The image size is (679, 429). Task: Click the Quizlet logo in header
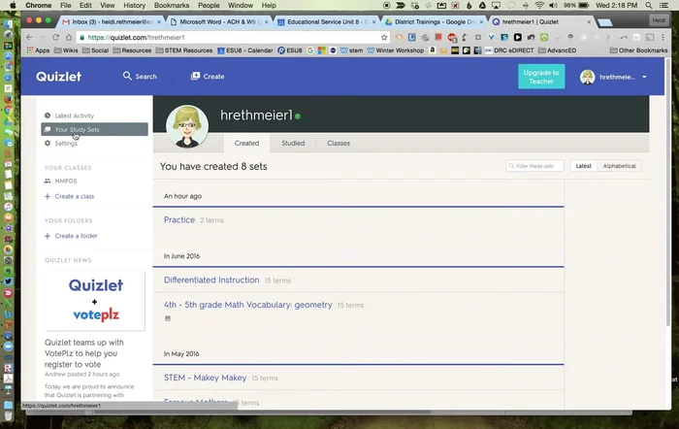pos(59,76)
